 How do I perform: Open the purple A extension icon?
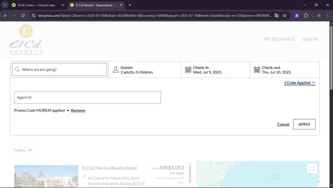297,16
